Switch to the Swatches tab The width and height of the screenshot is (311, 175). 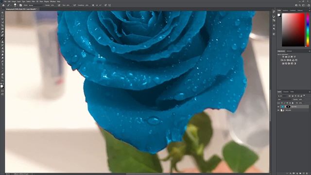pos(285,10)
